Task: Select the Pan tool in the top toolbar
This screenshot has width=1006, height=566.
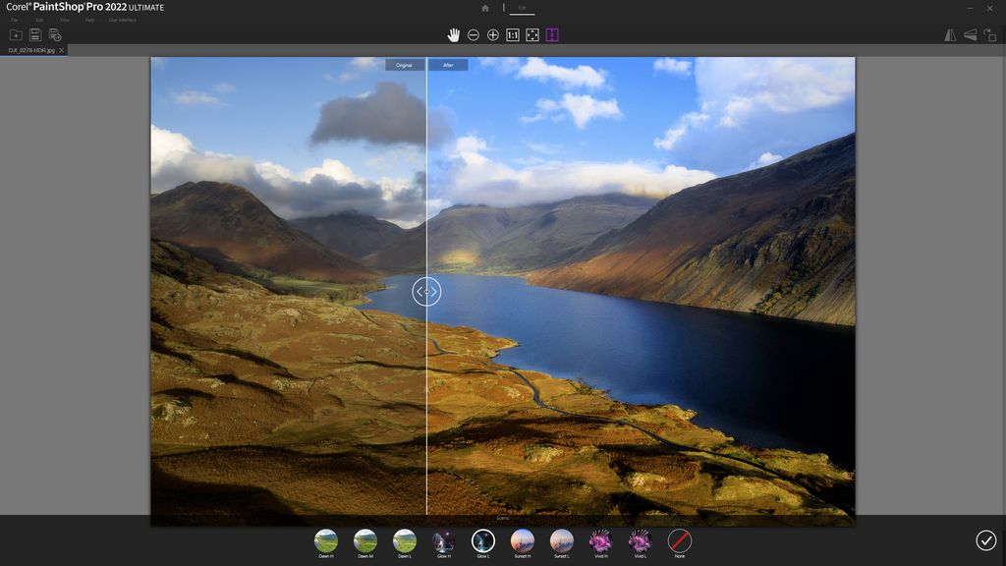Action: 454,34
